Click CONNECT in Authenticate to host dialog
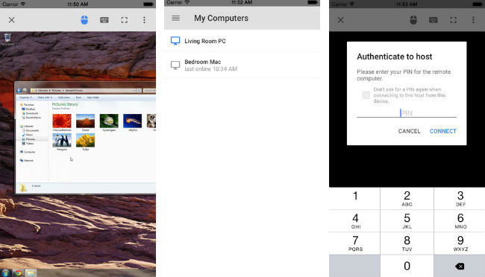Viewport: 485px width, 277px height. coord(443,131)
